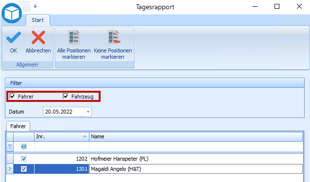Viewport: 310px width, 182px height.
Task: Click the Inr. filter row cell
Action: [62, 147]
